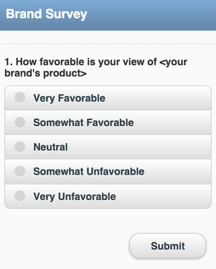Click the "Somewhat Unfavorable" option label

89,171
